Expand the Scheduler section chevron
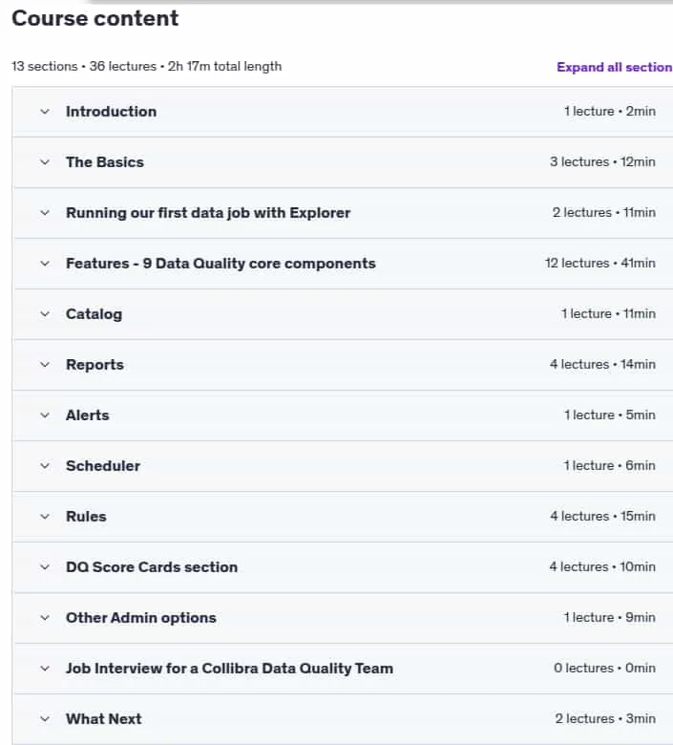Viewport: 673px width, 745px height. [45, 466]
